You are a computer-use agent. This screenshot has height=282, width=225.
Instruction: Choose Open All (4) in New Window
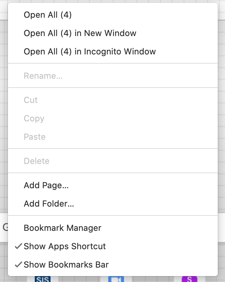click(x=80, y=33)
